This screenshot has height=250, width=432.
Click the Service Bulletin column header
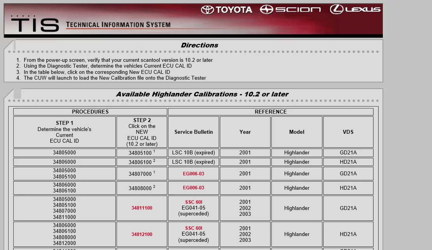[x=193, y=132]
